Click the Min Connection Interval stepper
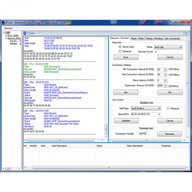This screenshot has height=192, width=192. (x=165, y=69)
